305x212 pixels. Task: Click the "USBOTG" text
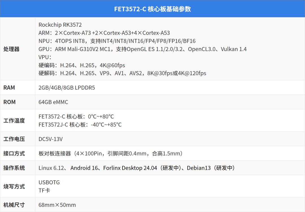[49, 182]
